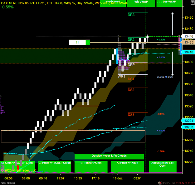Click the + 0,50% weekly percent label
The height and width of the screenshot is (185, 195).
pyautogui.click(x=161, y=40)
